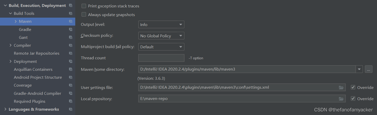Enable Print exception stack traces

point(84,6)
